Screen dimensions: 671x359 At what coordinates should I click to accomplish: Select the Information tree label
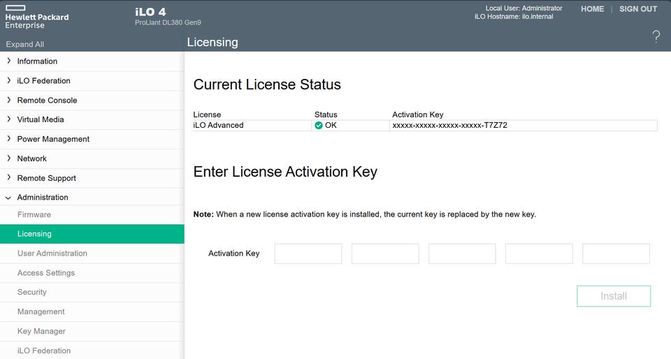(x=37, y=61)
